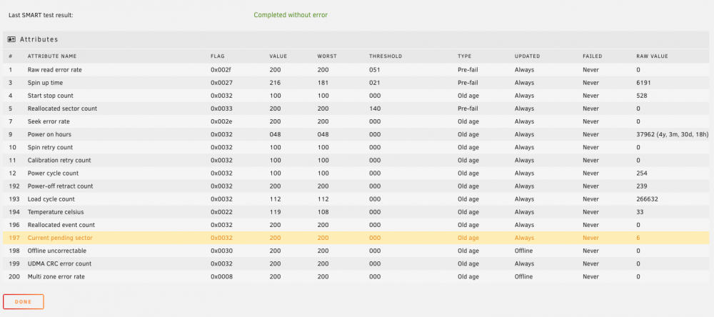Click threshold 051 in Raw read error rate row
Viewport: 714px width, 317px height.
tap(374, 70)
